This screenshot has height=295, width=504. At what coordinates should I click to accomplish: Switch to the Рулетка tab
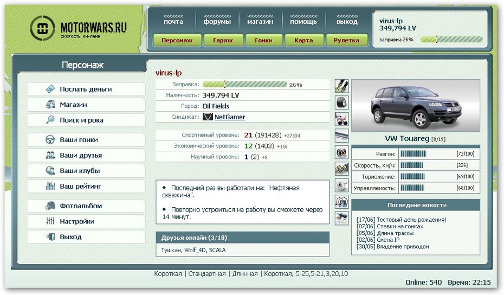[346, 40]
